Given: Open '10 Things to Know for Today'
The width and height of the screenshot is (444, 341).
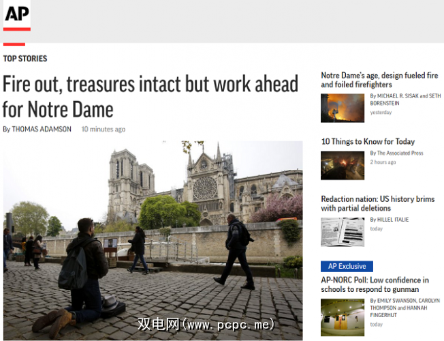Looking at the screenshot, I should tap(368, 141).
